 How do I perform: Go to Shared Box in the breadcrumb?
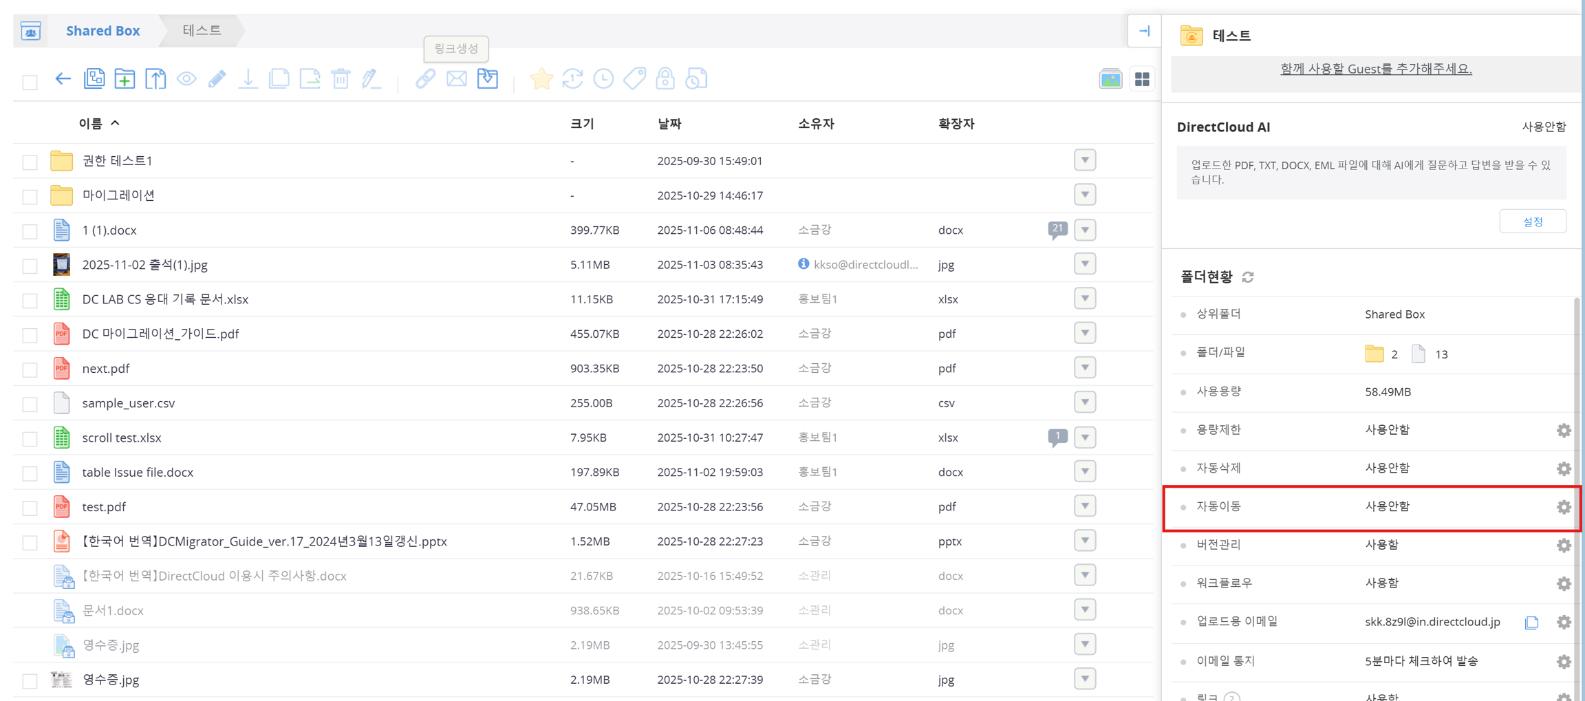tap(103, 31)
